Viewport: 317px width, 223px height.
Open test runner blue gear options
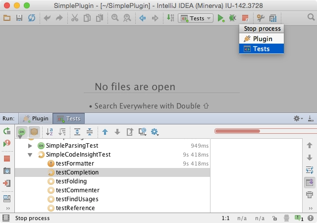point(155,132)
